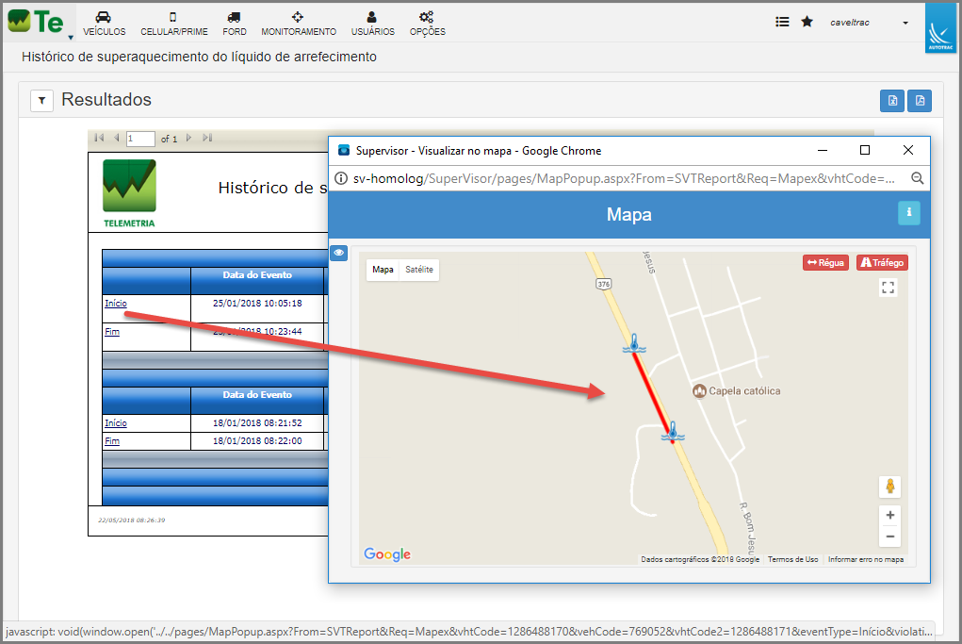The height and width of the screenshot is (644, 962).
Task: Open Fim link for 10:23:44 event
Action: click(112, 332)
